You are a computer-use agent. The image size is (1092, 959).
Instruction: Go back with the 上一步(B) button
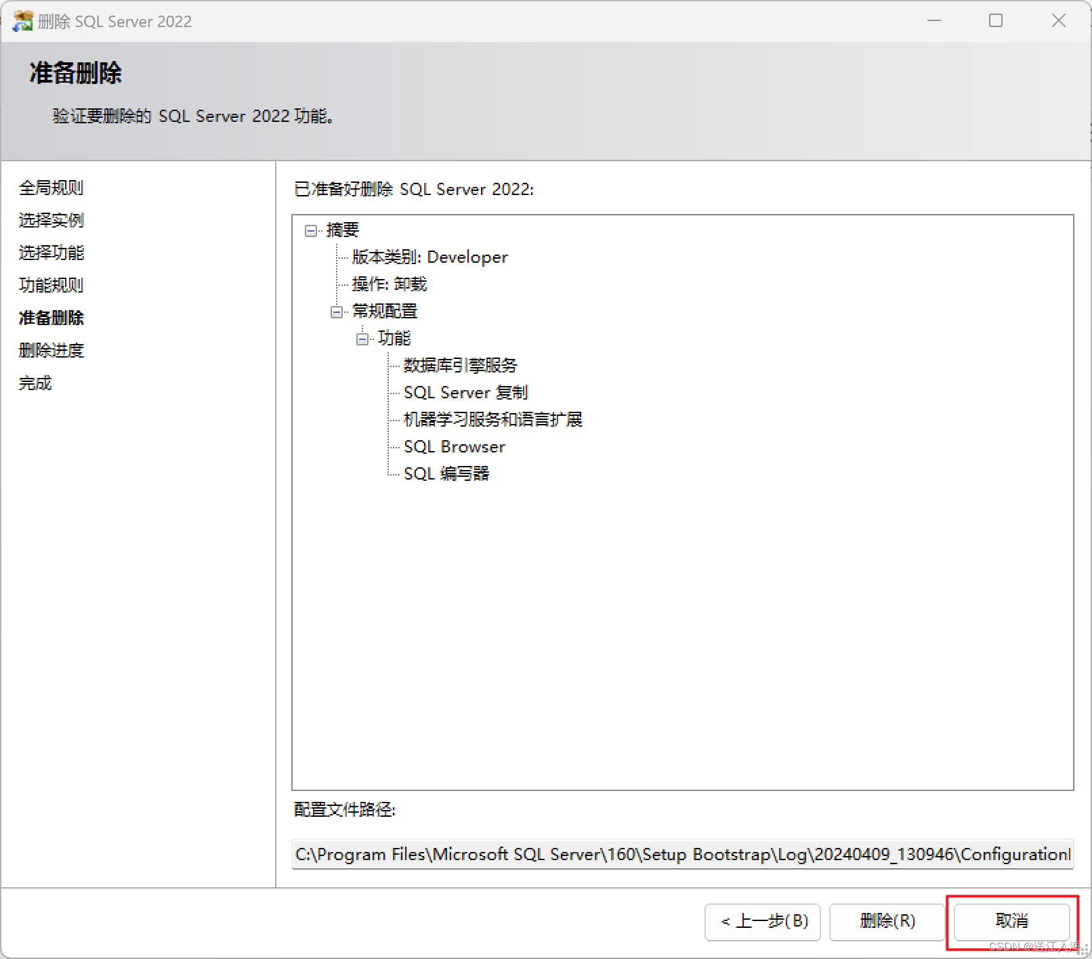click(x=763, y=922)
